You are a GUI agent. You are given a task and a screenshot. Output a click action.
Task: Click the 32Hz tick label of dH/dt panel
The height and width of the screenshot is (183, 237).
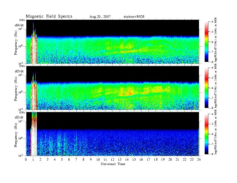(x=22, y=20)
